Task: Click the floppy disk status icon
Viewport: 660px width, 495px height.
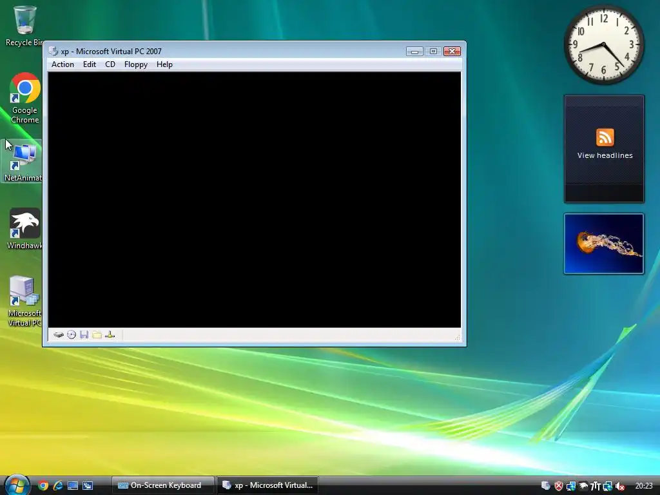Action: click(84, 335)
